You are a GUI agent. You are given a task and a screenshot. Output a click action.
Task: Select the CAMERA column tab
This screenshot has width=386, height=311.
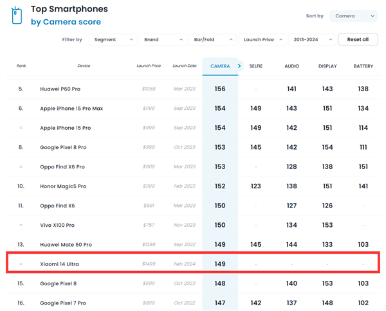pos(219,66)
